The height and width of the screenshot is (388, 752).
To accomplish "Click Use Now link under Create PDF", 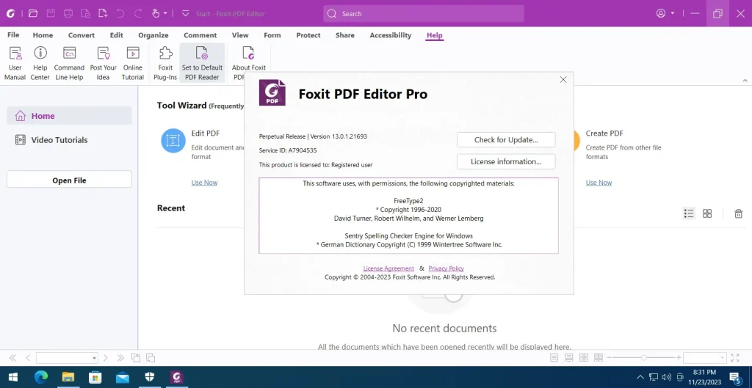I will (x=599, y=183).
